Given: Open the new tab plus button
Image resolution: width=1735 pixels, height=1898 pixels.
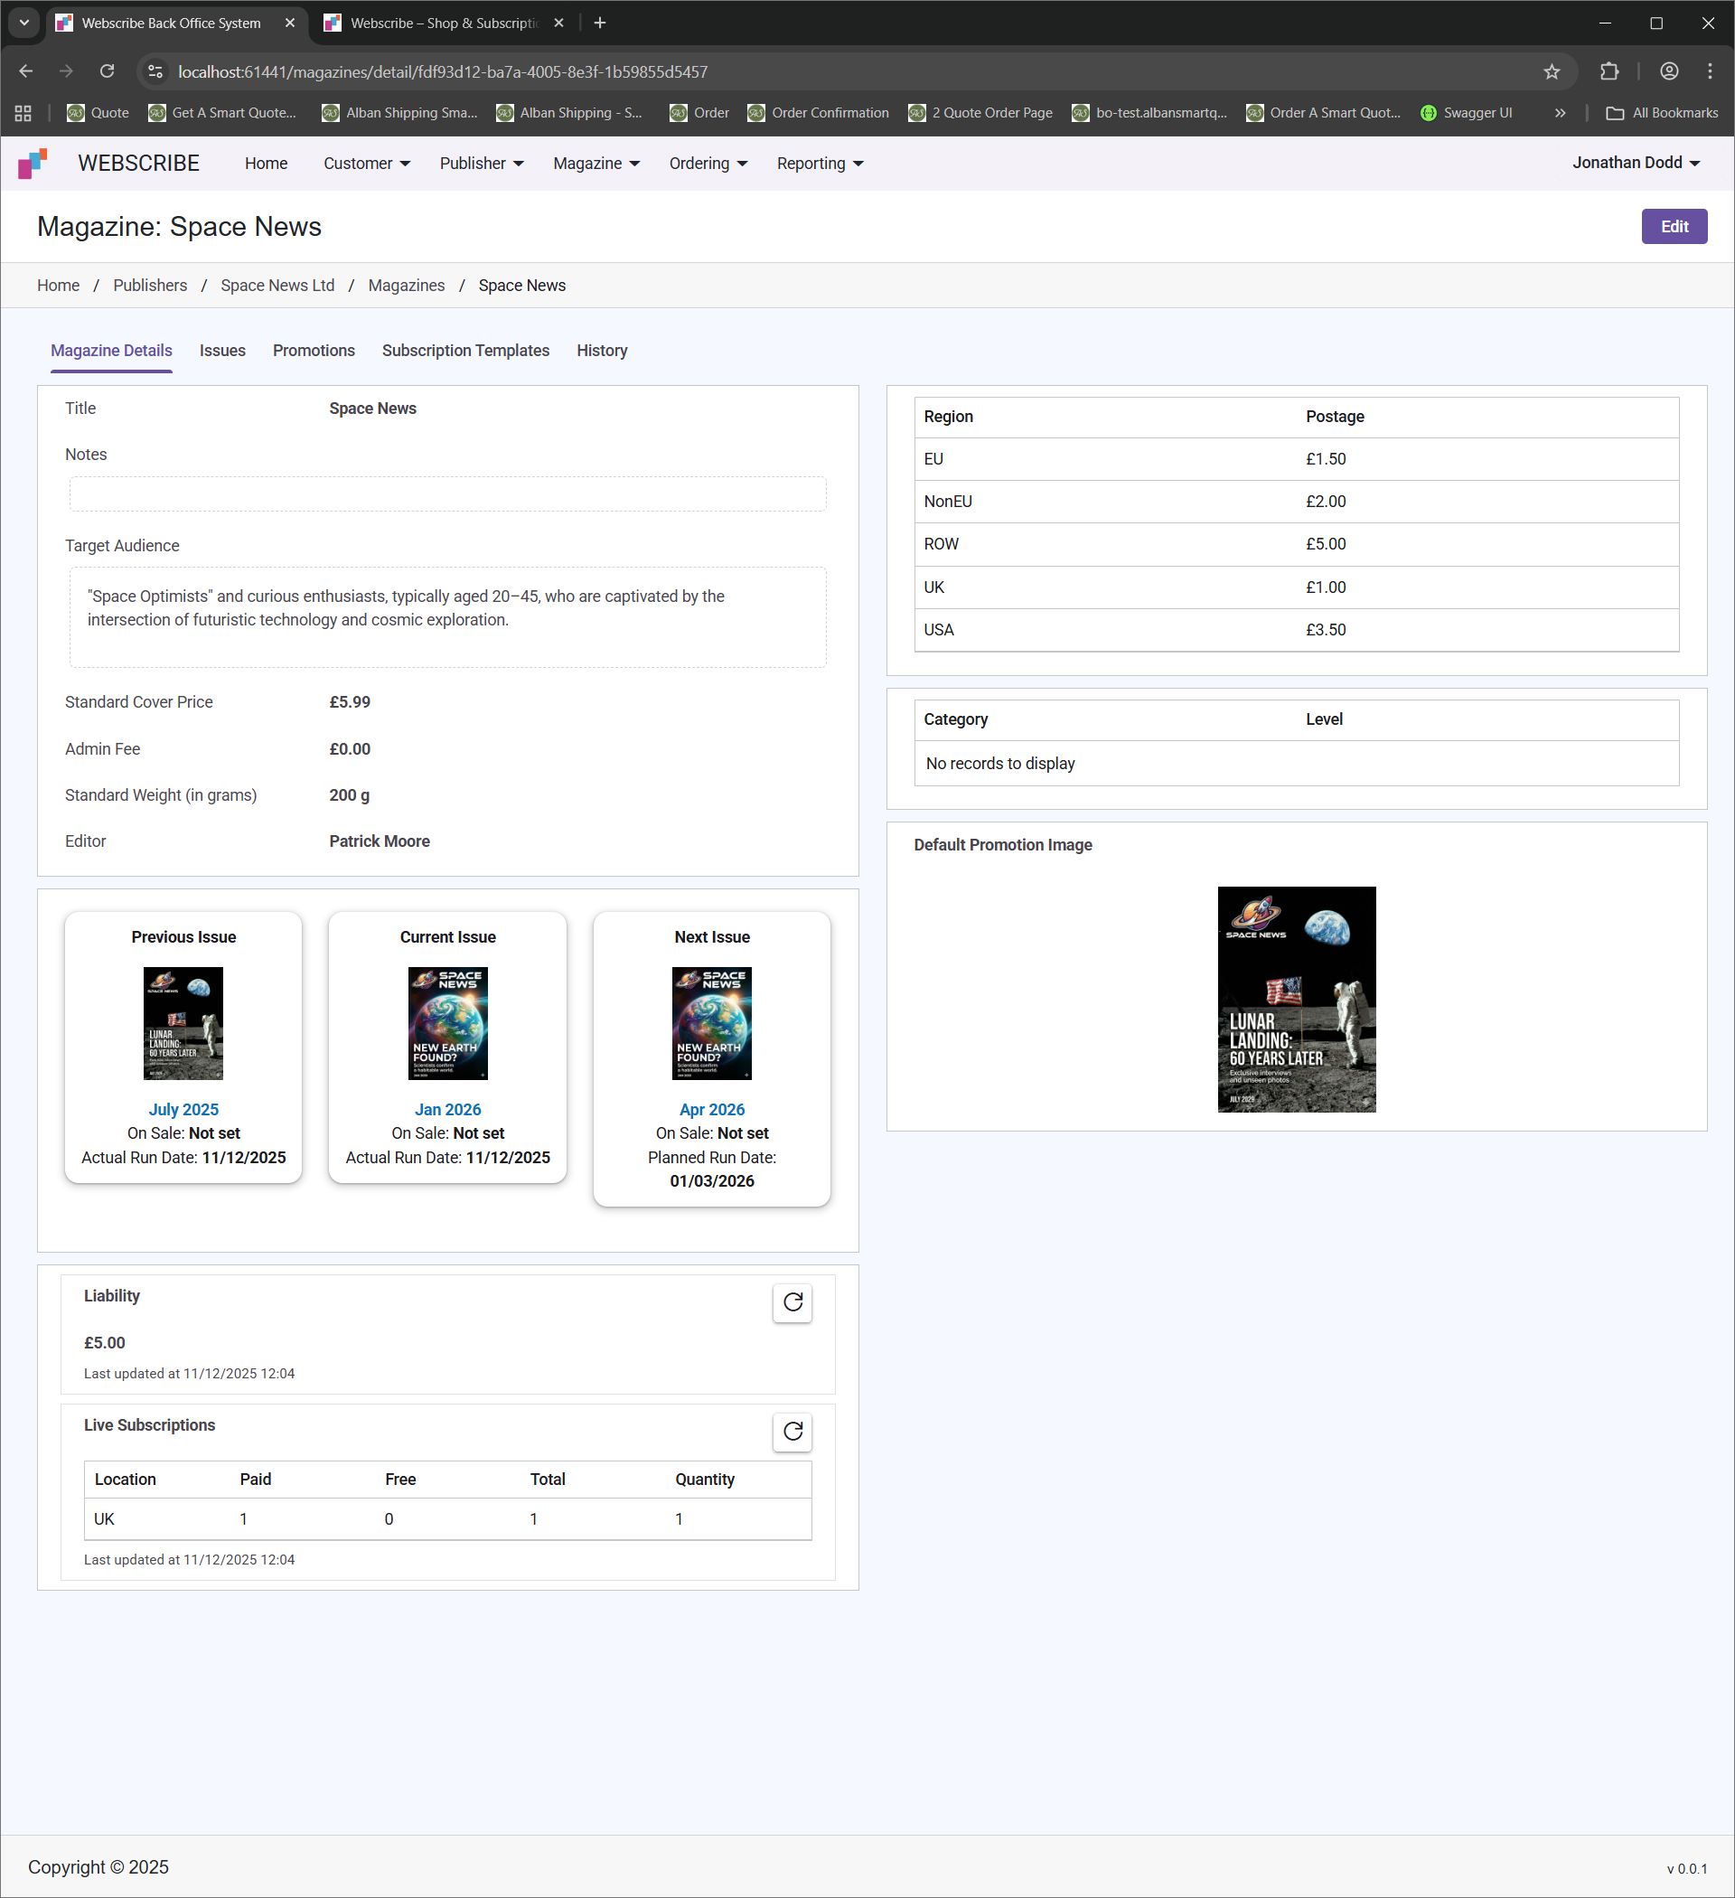Looking at the screenshot, I should [600, 23].
